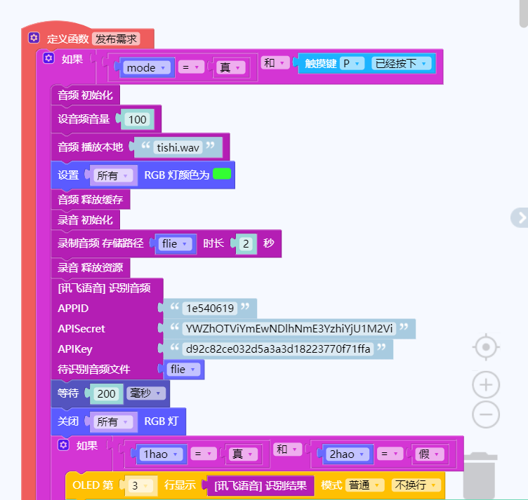The height and width of the screenshot is (500, 528).
Task: Open touch key P dropdown
Action: 352,63
